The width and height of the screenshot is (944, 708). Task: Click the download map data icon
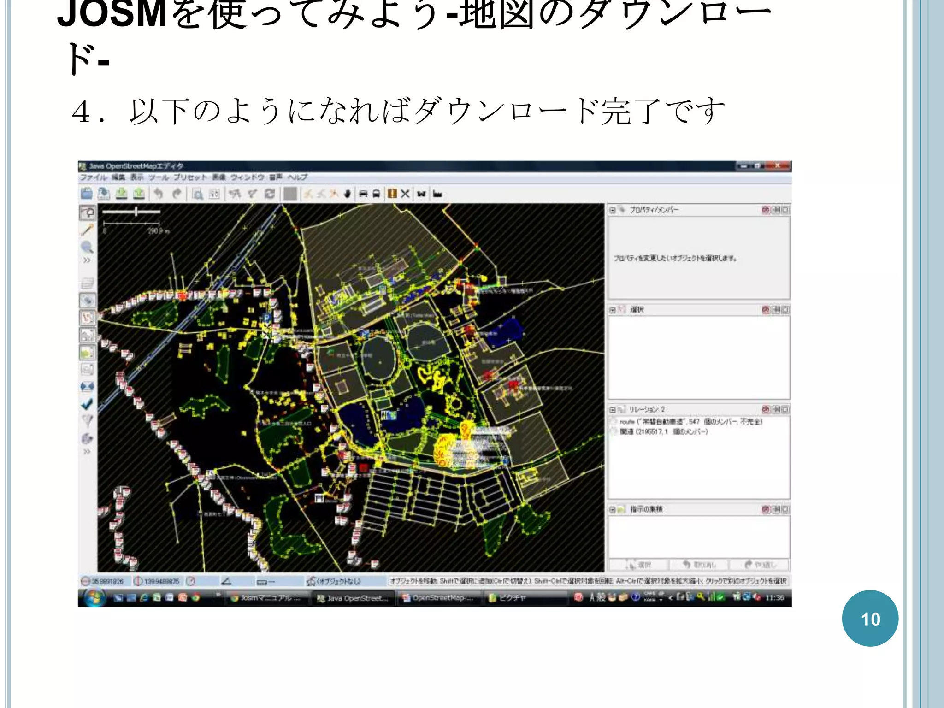coord(122,194)
